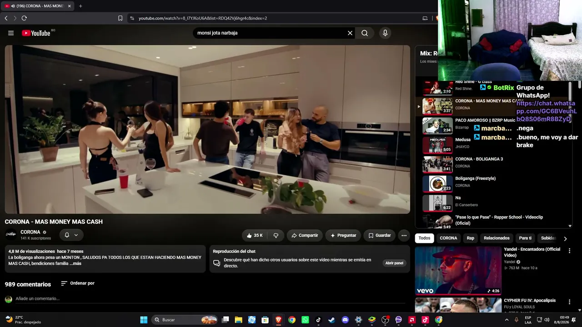Show more filter chips with right arrow
The width and height of the screenshot is (582, 327).
pyautogui.click(x=565, y=238)
